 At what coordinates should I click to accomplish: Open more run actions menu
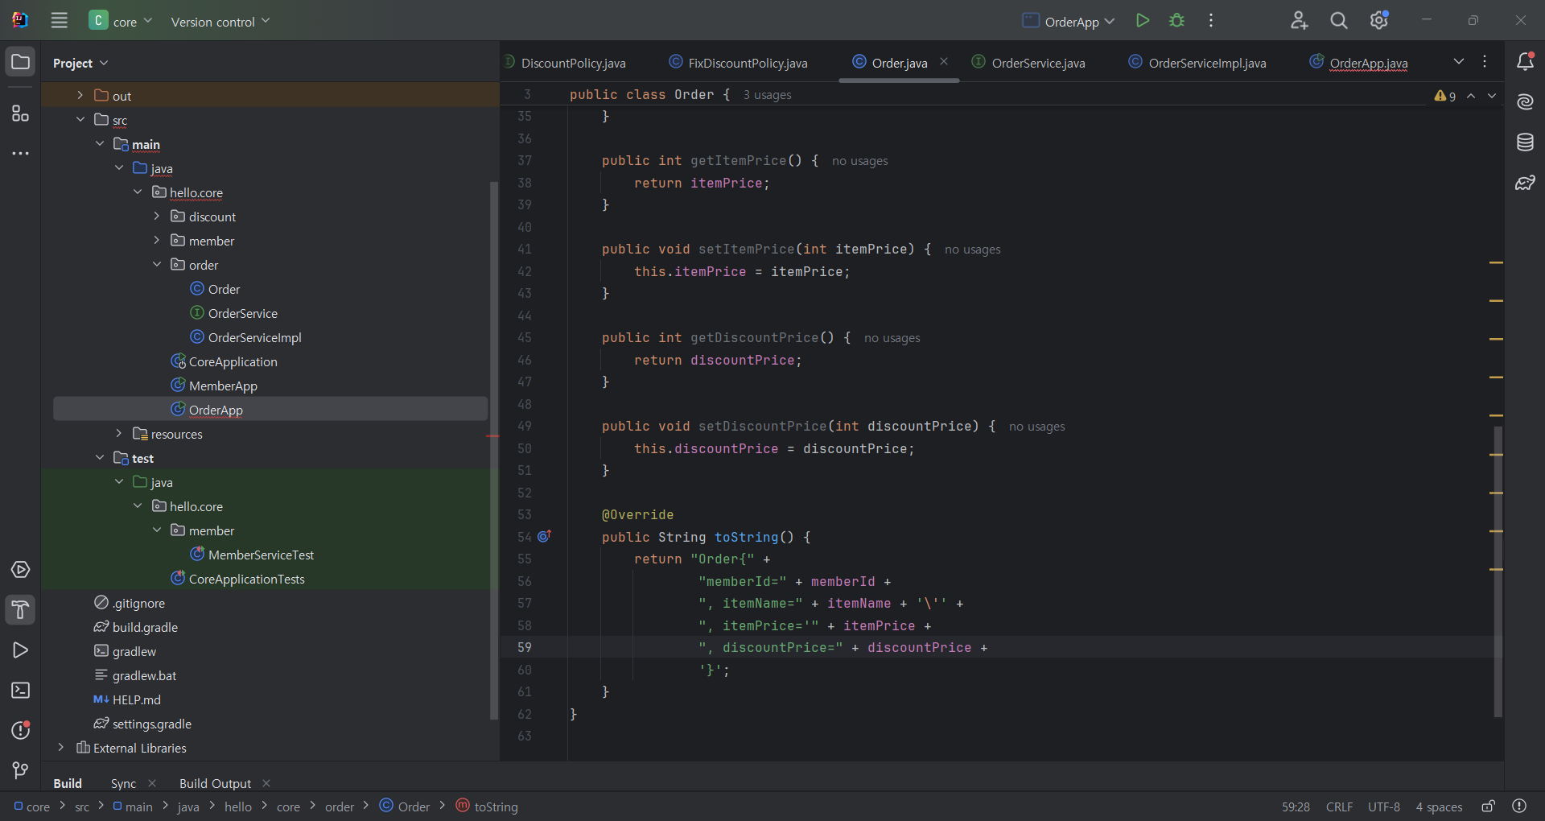(1211, 21)
